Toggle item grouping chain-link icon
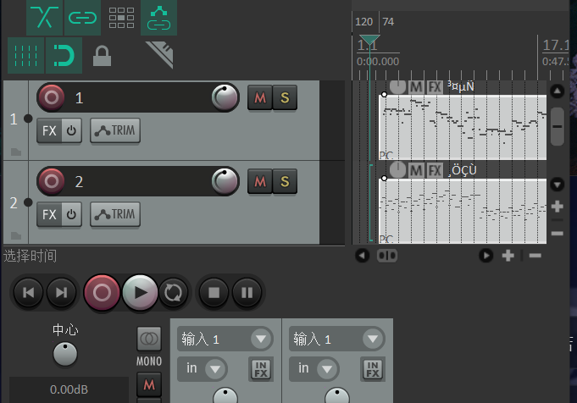577x403 pixels. point(82,16)
